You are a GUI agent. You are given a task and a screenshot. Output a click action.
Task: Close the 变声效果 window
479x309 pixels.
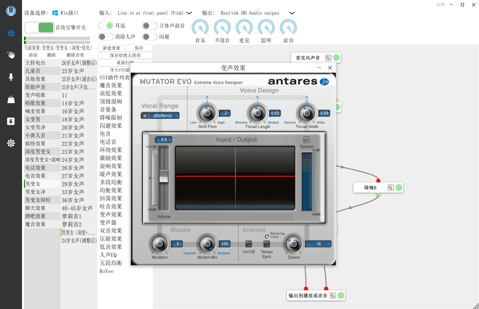330,68
